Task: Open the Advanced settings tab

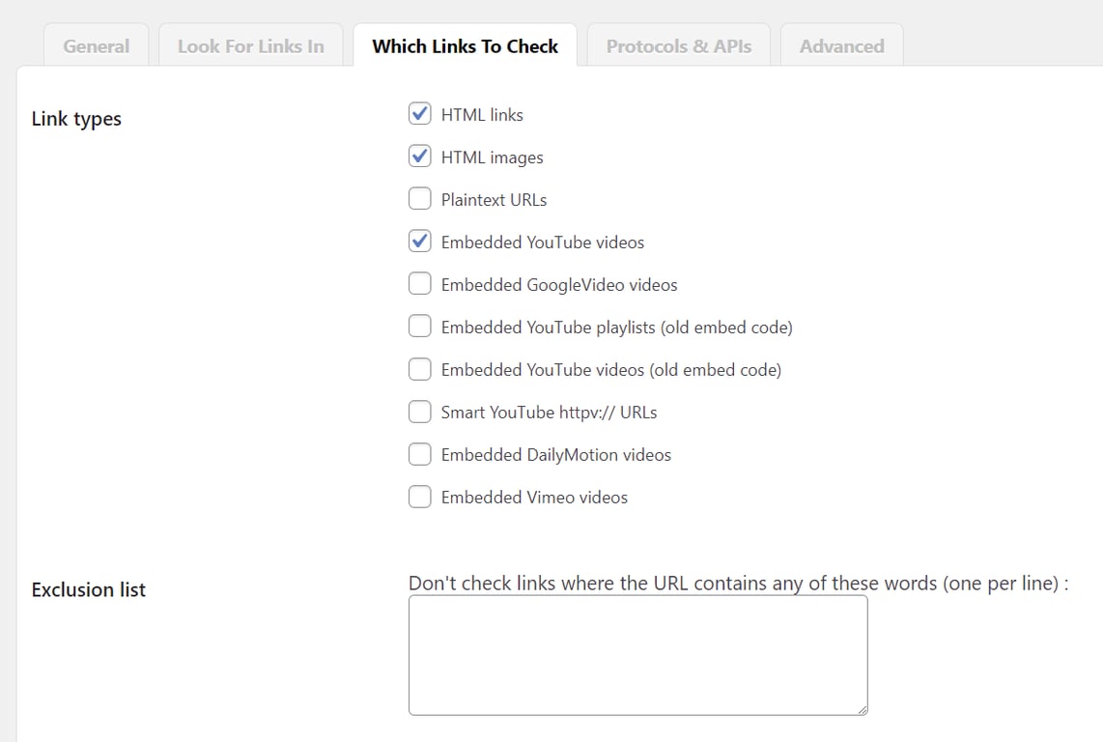Action: (x=841, y=45)
